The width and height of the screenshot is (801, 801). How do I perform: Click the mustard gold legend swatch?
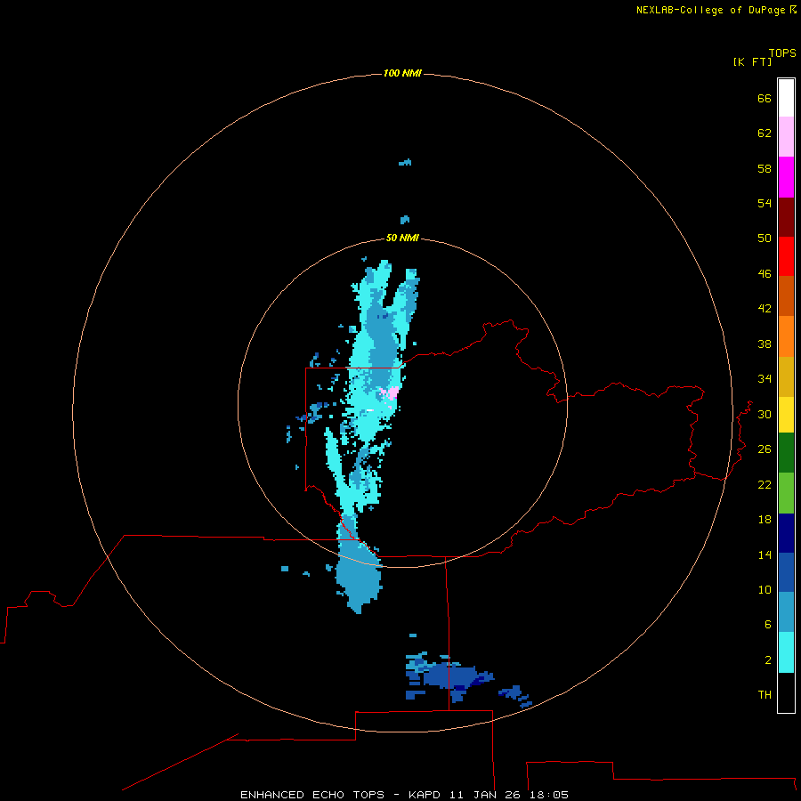(786, 376)
